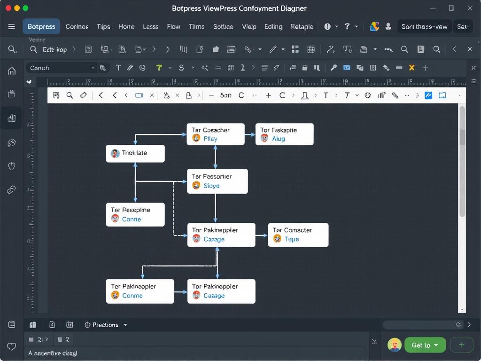Click the wrench icon in format toolbar

(x=334, y=68)
